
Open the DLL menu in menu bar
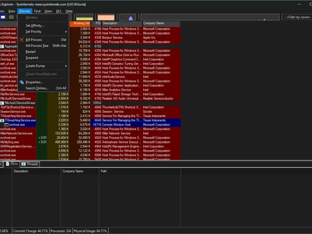(x=59, y=11)
